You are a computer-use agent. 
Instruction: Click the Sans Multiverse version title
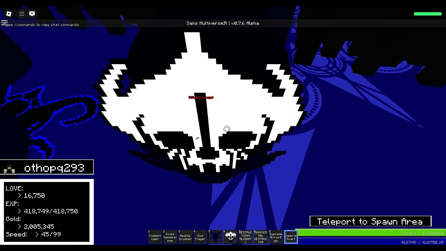point(223,23)
